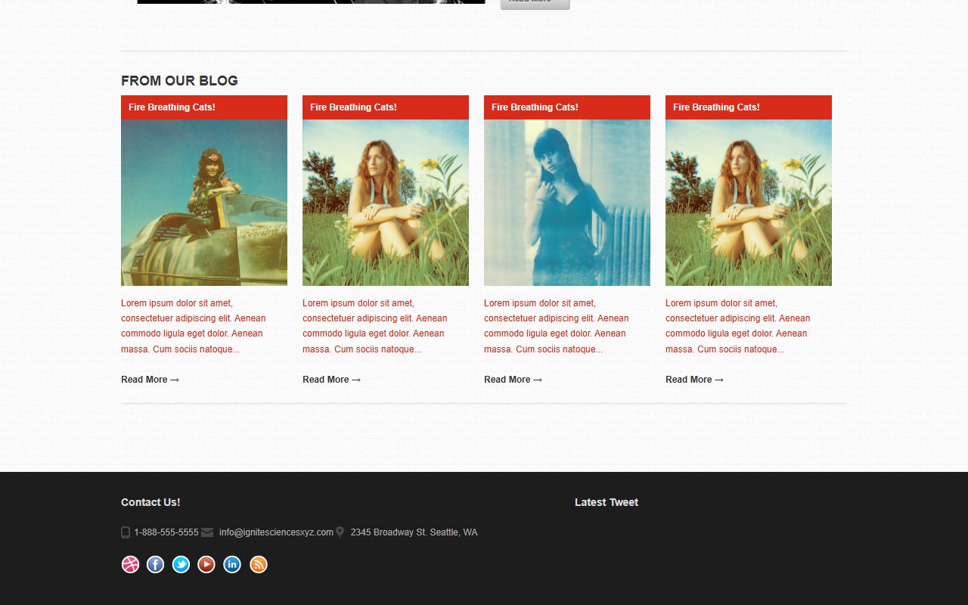Open the YouTube play icon
The image size is (968, 605).
206,564
